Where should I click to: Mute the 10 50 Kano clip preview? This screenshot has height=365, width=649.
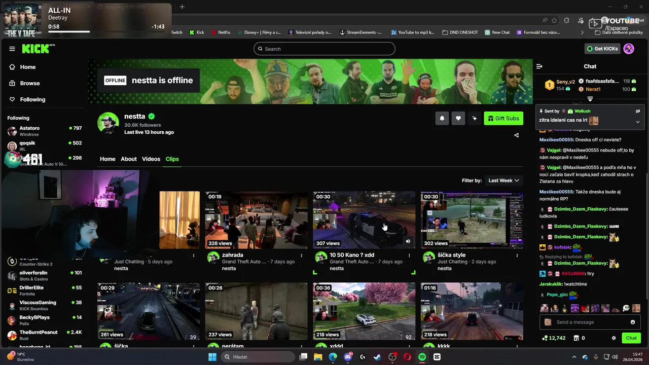coord(408,241)
